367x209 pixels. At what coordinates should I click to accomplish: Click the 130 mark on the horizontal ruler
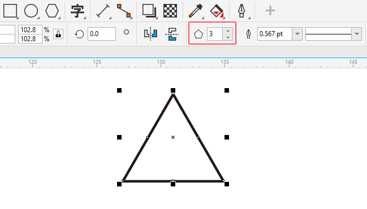(x=161, y=62)
